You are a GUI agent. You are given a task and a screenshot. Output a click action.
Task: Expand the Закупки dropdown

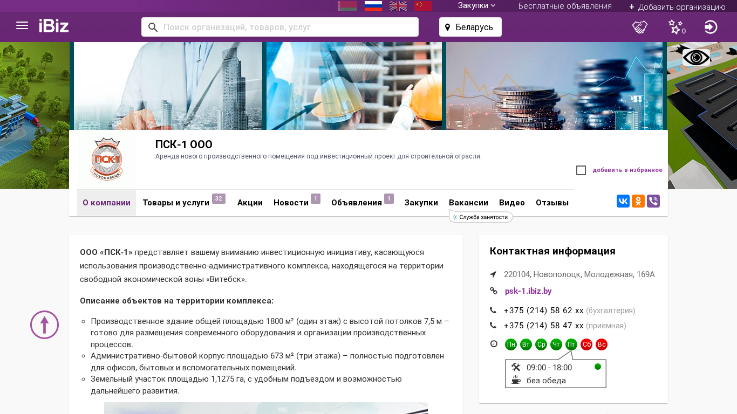point(477,5)
